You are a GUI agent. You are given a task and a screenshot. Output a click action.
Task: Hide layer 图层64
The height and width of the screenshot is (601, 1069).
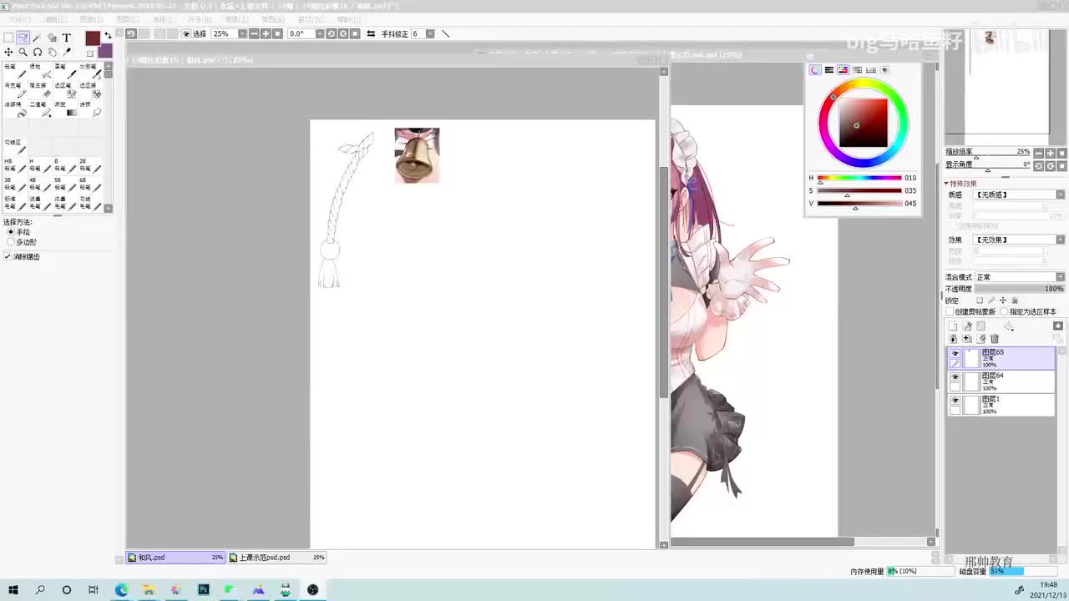(955, 377)
